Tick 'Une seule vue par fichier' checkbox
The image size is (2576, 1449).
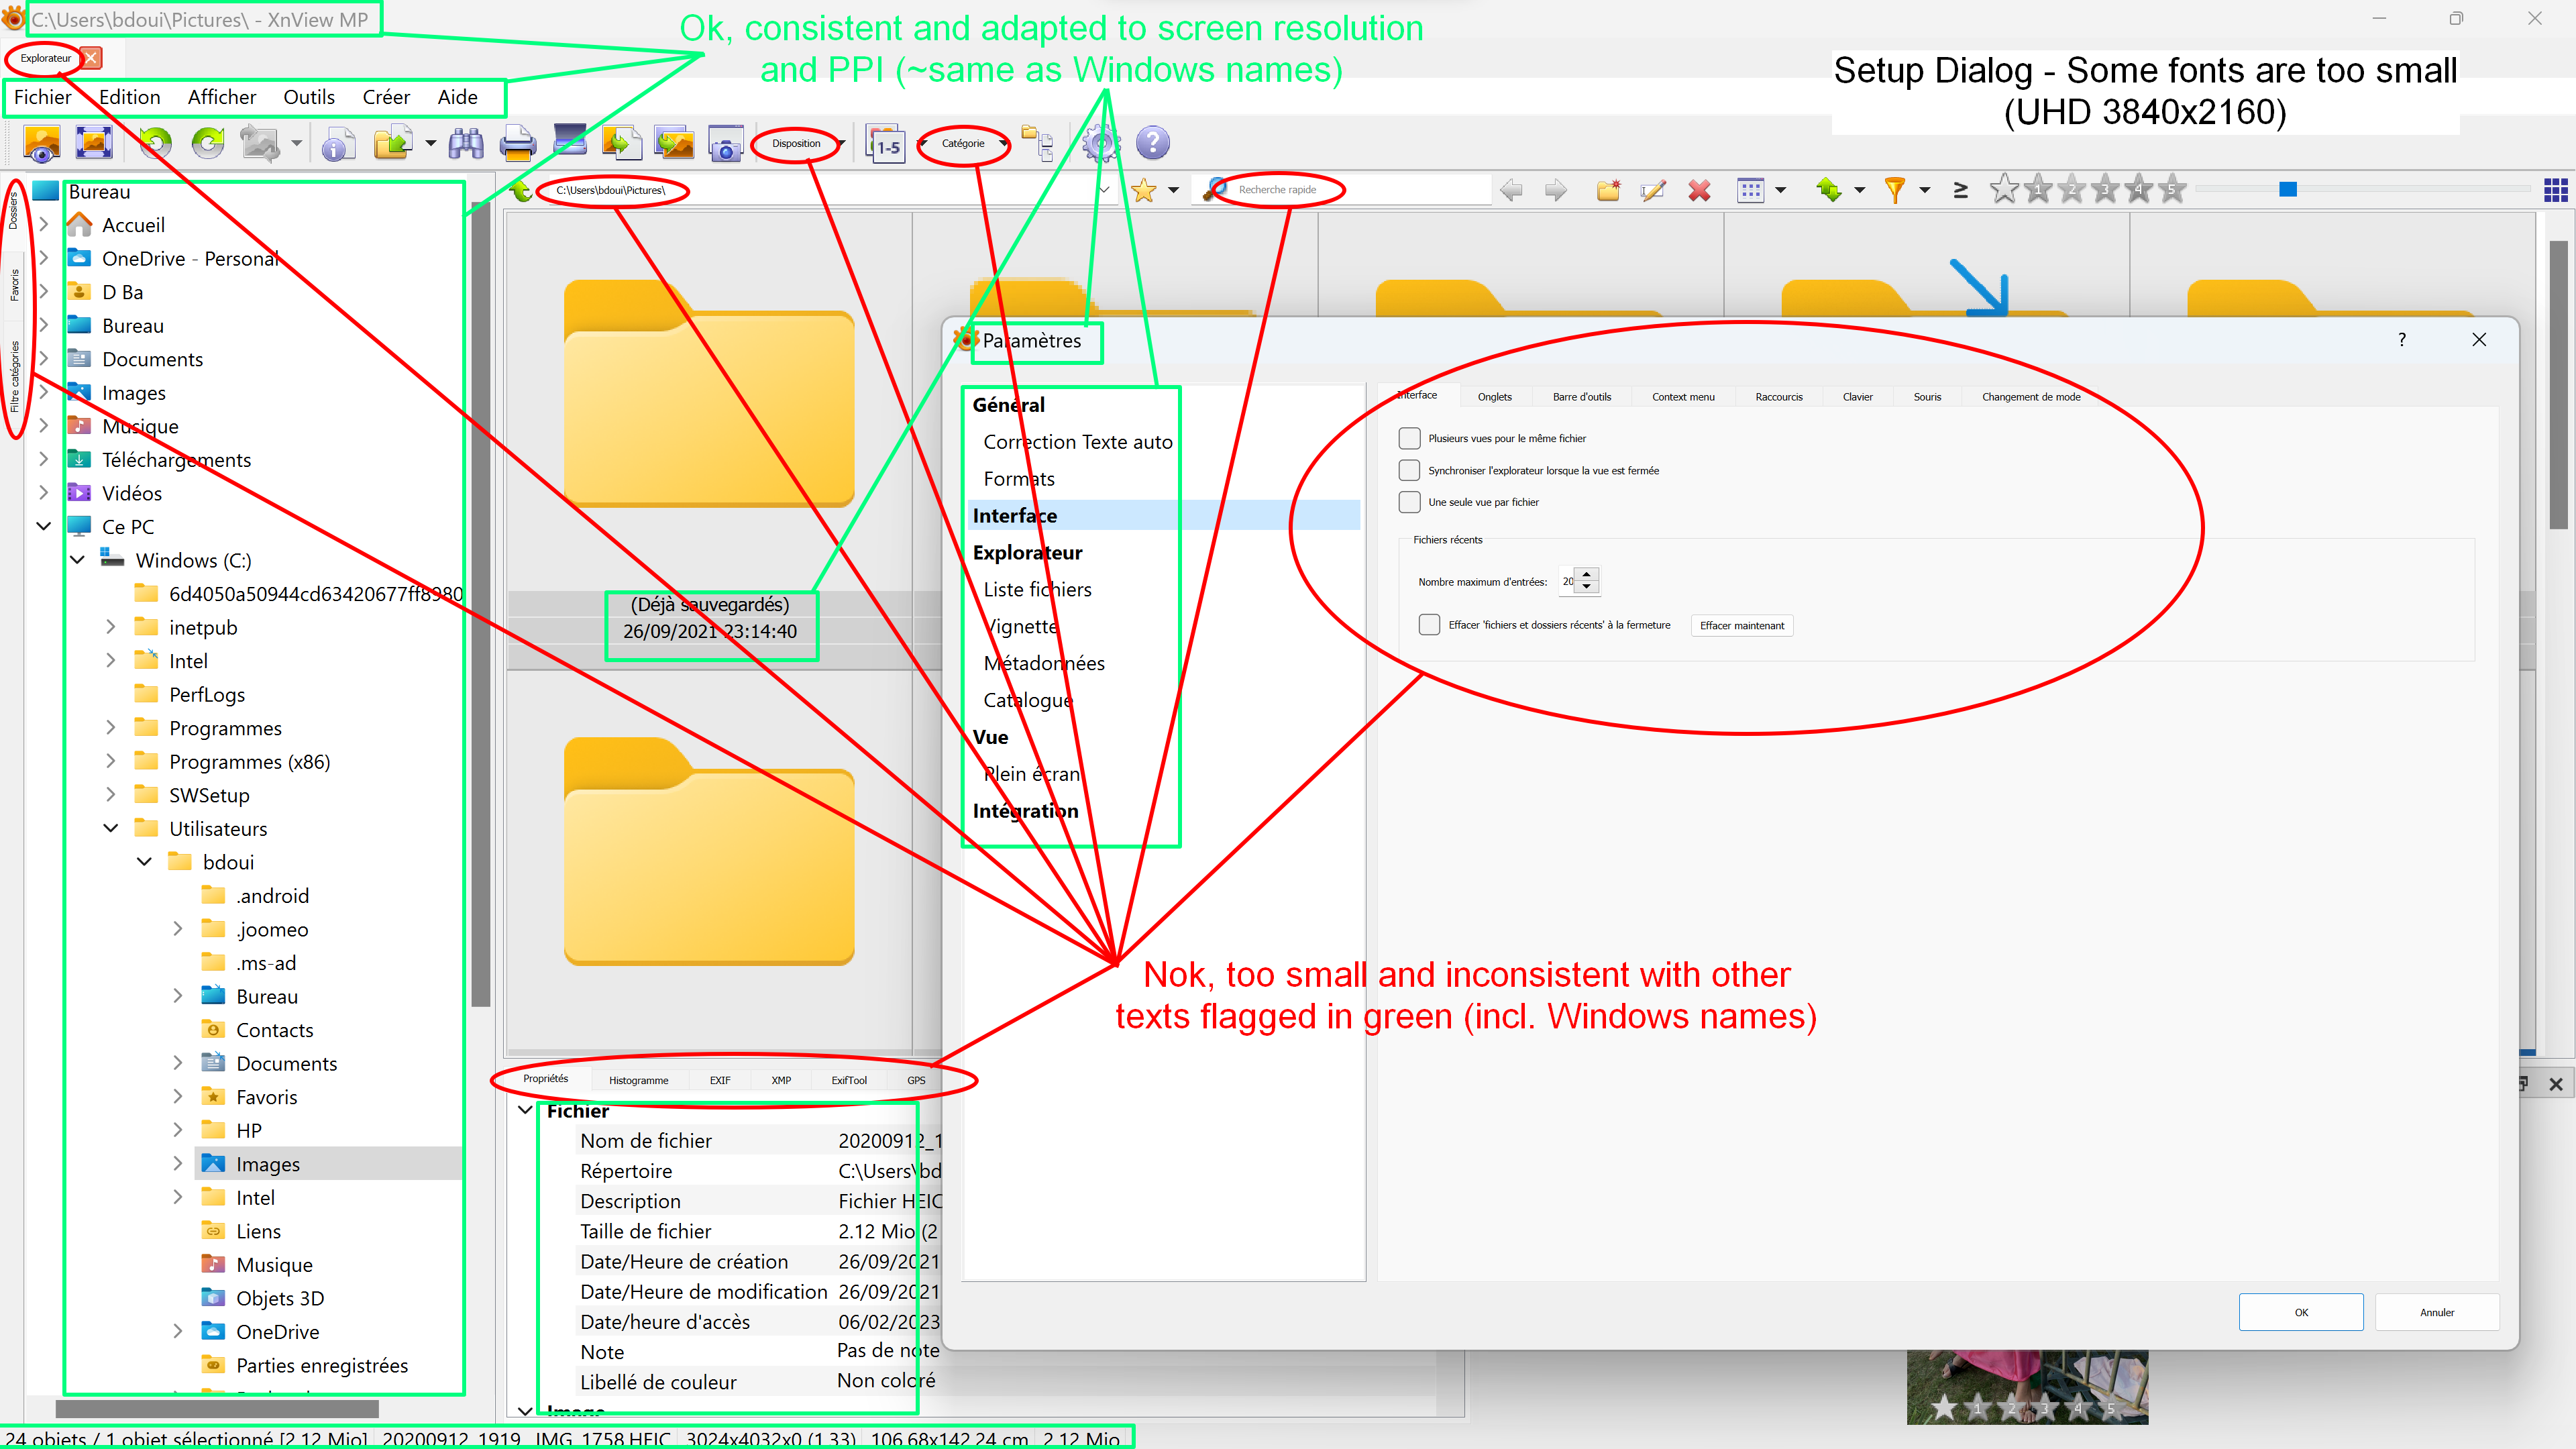(x=1409, y=502)
